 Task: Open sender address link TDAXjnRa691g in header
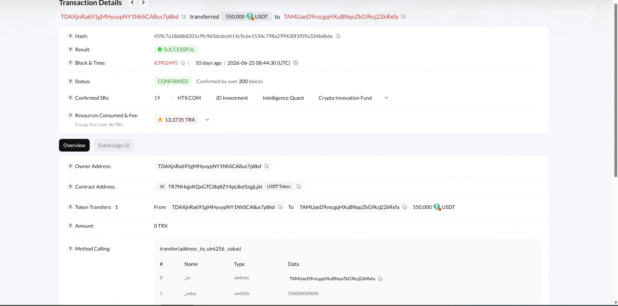(120, 17)
